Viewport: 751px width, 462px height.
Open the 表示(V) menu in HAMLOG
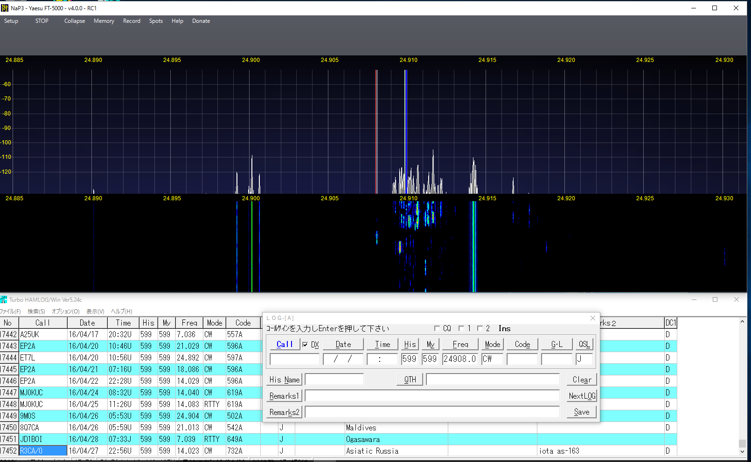pos(95,312)
